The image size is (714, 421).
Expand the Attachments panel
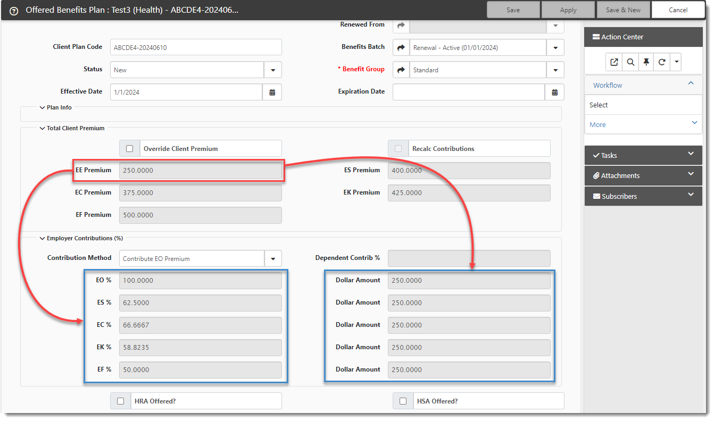pyautogui.click(x=643, y=175)
